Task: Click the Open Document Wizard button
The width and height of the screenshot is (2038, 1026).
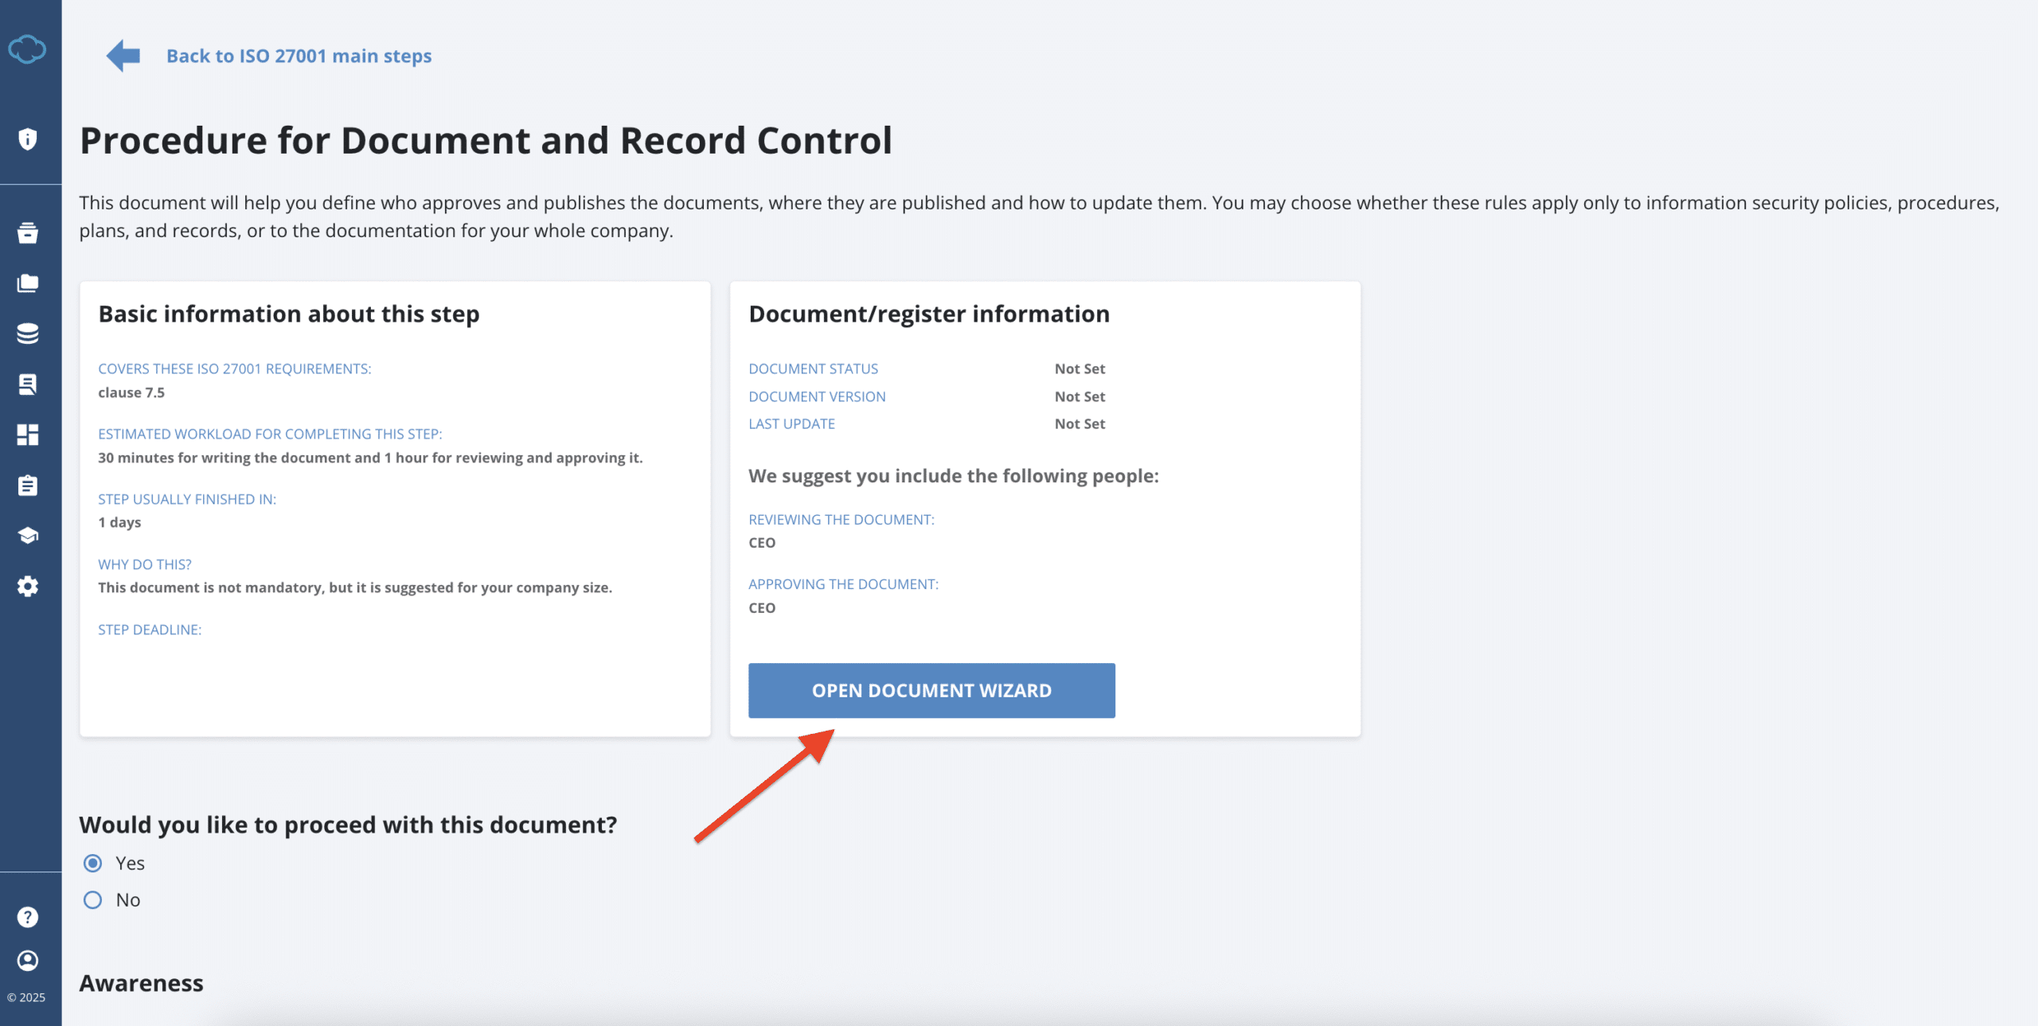Action: 931,691
